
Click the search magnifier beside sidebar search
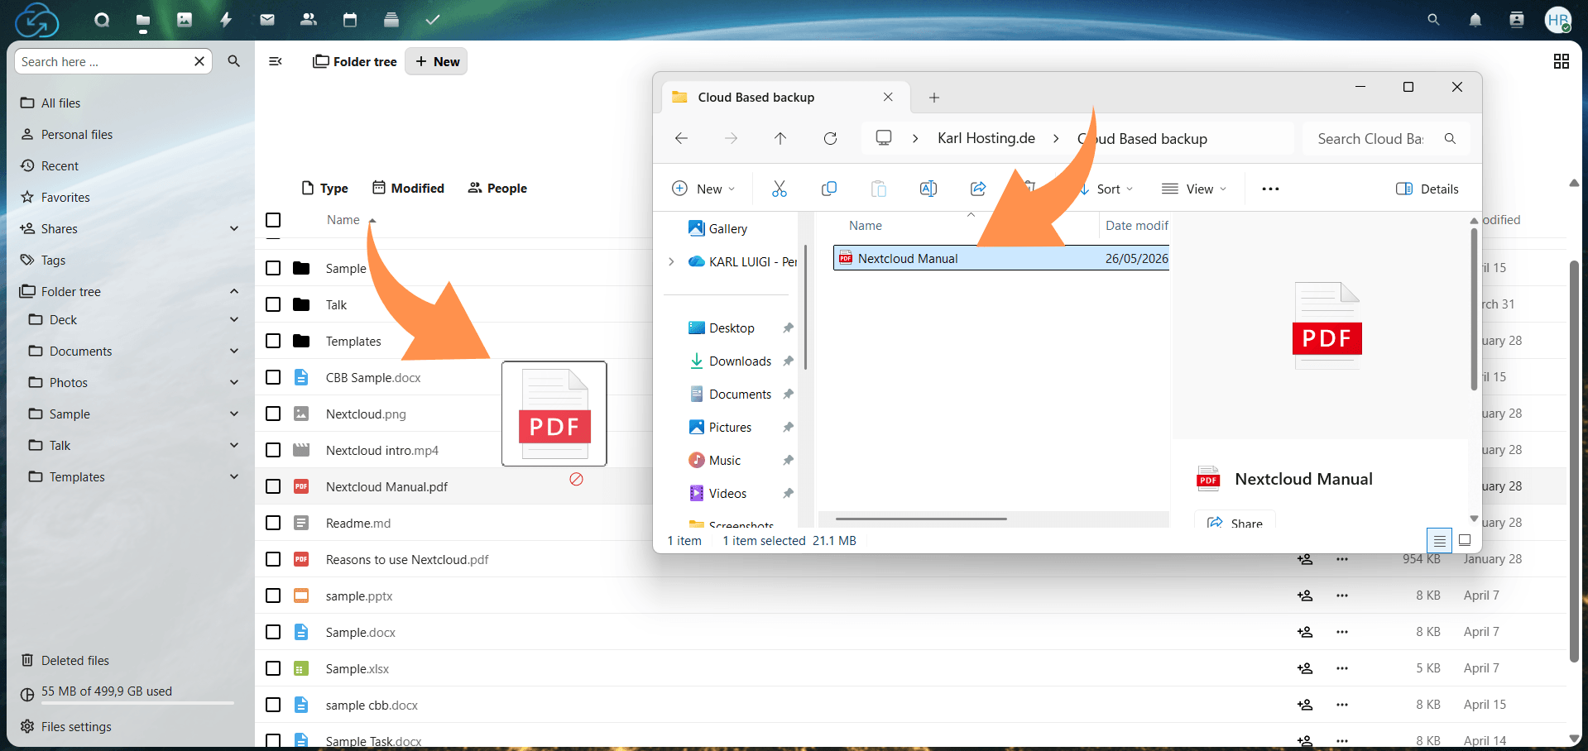(x=233, y=61)
